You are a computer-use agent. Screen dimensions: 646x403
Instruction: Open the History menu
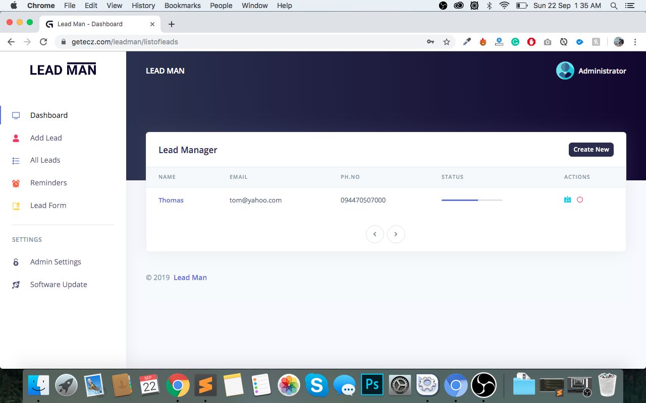pos(143,6)
